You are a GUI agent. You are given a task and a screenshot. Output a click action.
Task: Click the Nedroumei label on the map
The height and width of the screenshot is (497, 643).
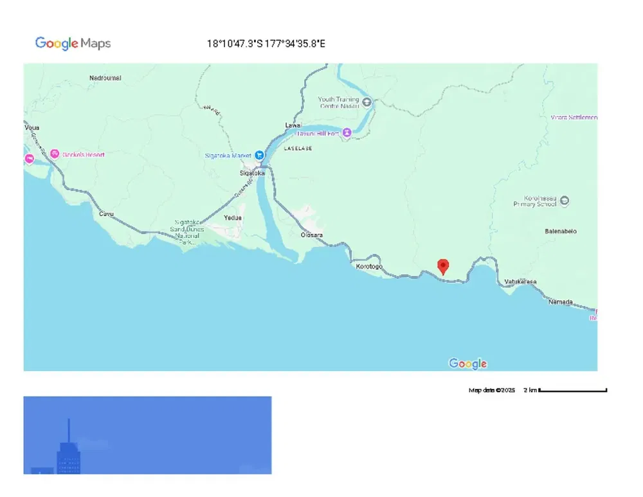[105, 78]
